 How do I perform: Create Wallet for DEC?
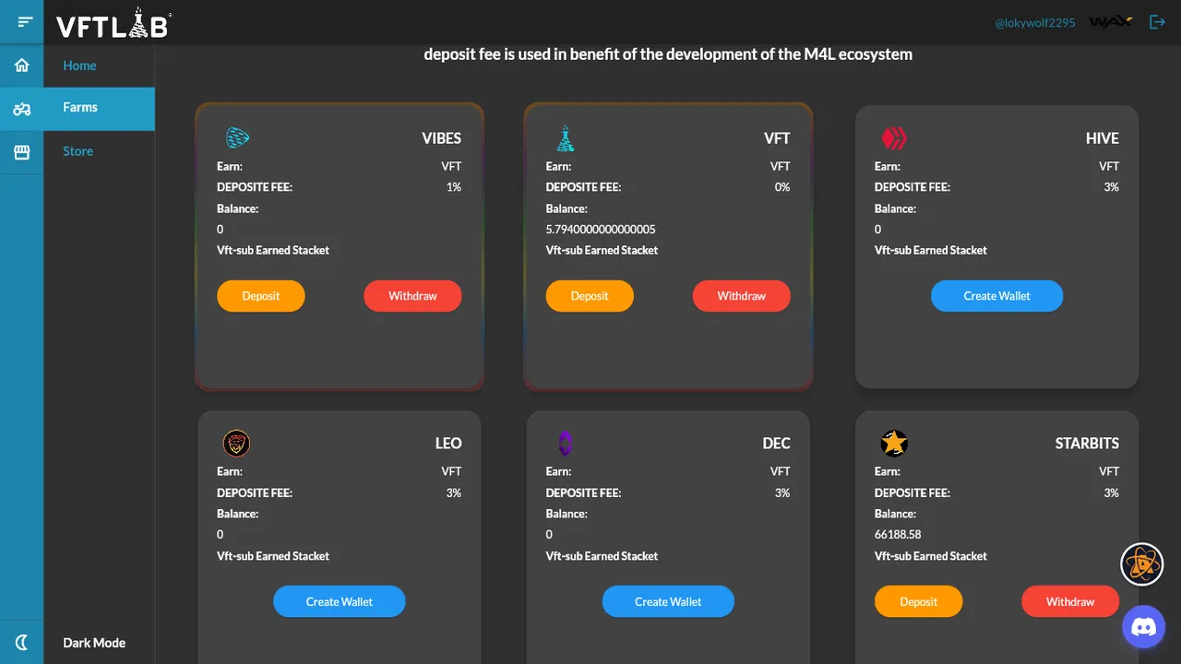(668, 601)
